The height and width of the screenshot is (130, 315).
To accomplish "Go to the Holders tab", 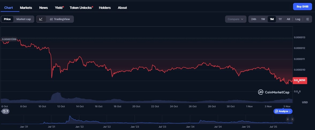I will (x=105, y=7).
